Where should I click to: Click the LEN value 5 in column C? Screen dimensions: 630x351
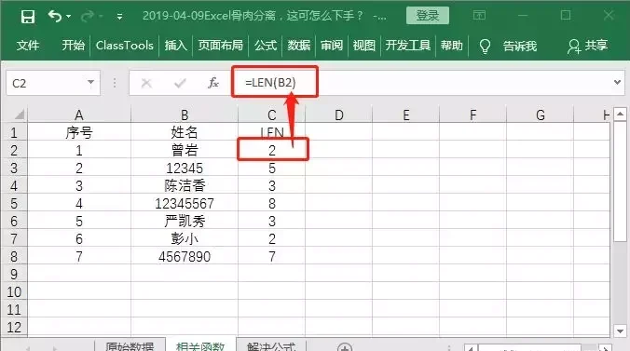pos(271,168)
